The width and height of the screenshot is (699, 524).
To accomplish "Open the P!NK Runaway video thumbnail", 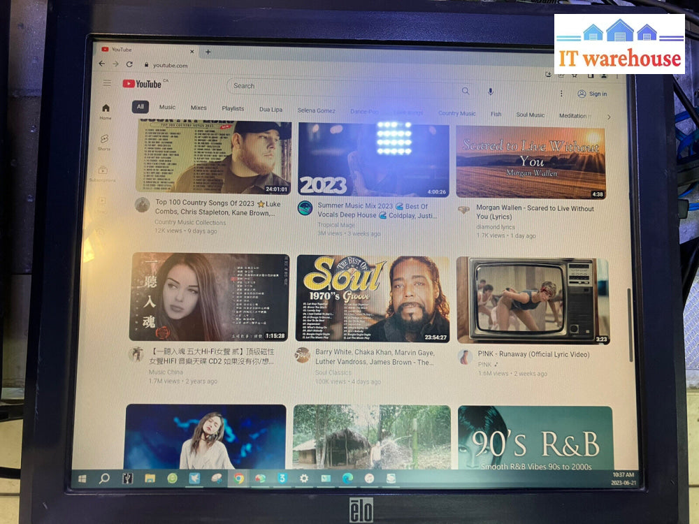I will (533, 300).
